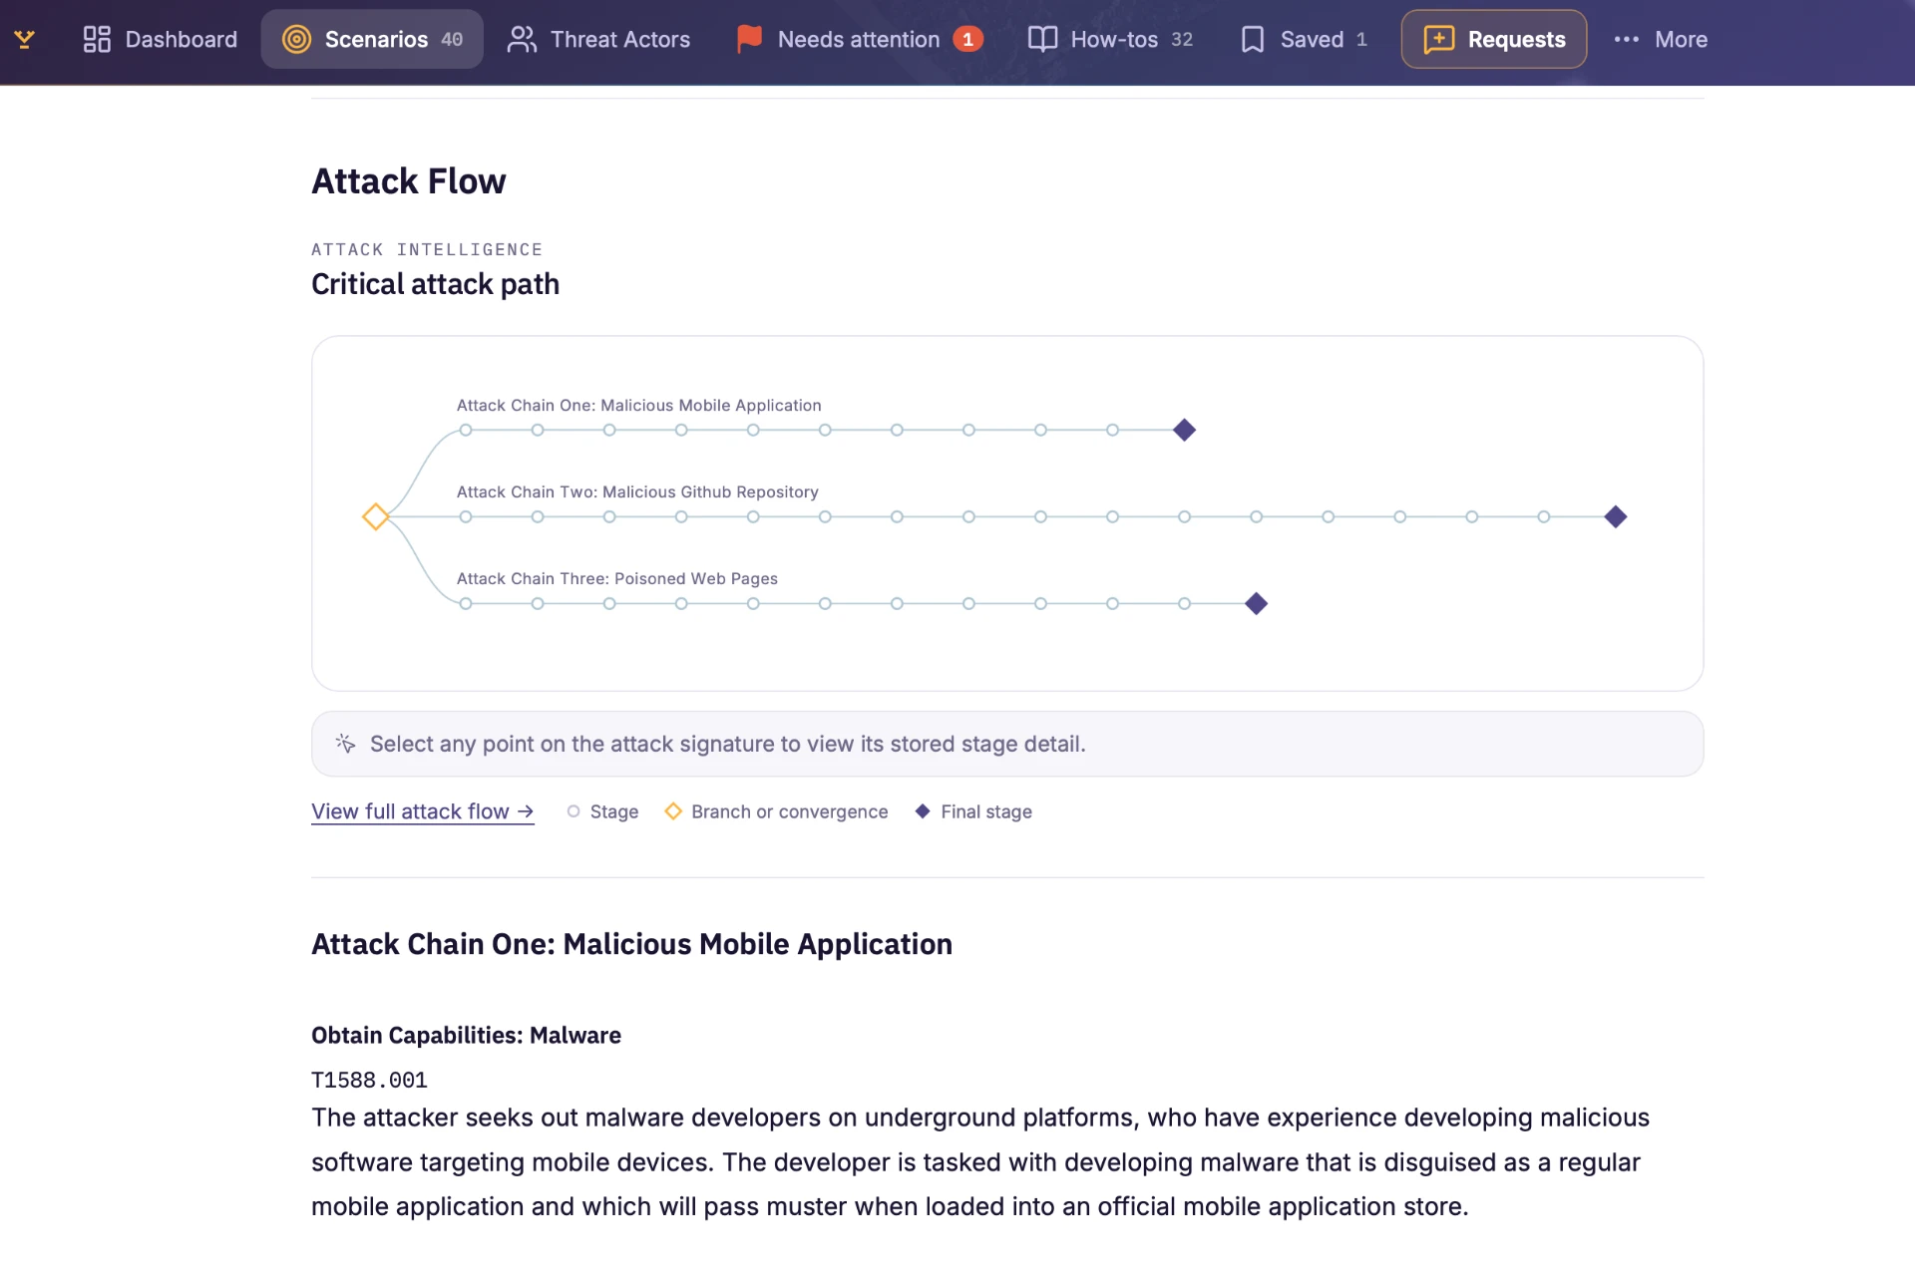Select last circle stage of Chain Three
The image size is (1915, 1277).
[x=1184, y=603]
